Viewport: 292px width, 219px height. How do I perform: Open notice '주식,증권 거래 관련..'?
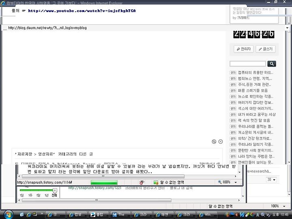[254, 84]
